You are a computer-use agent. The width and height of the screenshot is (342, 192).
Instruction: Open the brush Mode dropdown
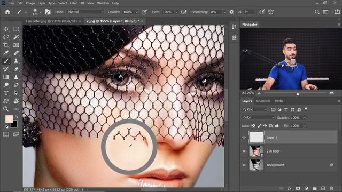(x=85, y=12)
